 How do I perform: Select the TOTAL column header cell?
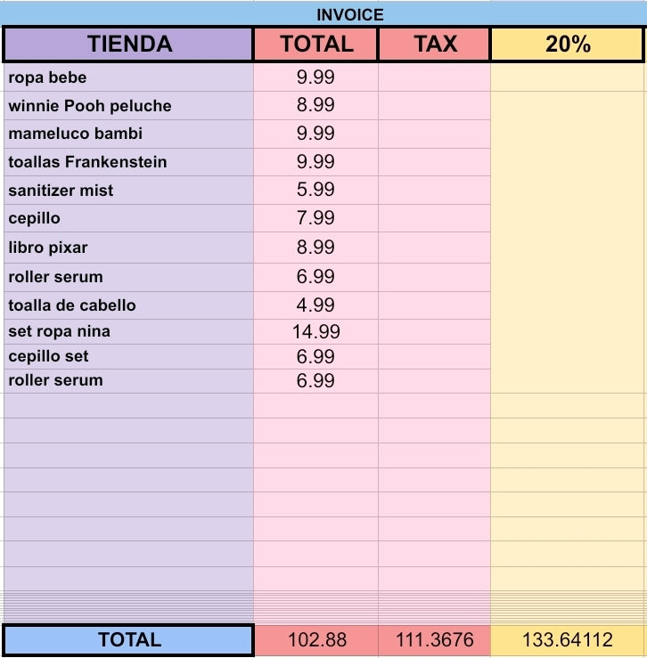coord(316,44)
